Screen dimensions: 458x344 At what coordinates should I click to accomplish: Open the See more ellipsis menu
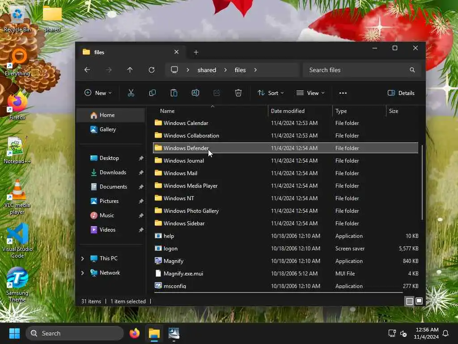click(343, 93)
